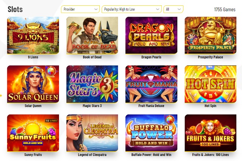Open the Provider dropdown
The height and width of the screenshot is (161, 242).
pos(80,9)
